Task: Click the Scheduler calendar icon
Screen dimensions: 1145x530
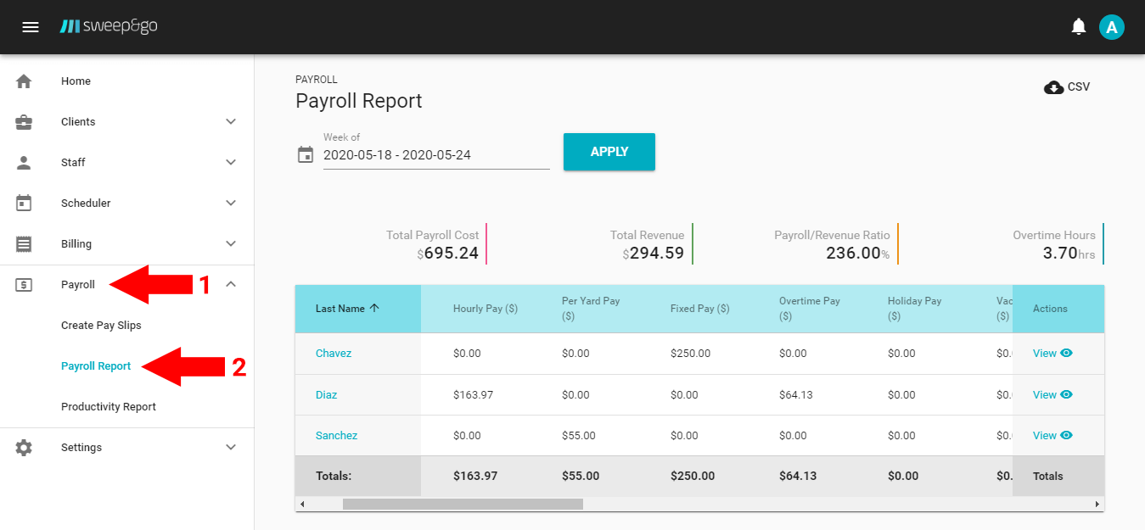Action: 24,203
